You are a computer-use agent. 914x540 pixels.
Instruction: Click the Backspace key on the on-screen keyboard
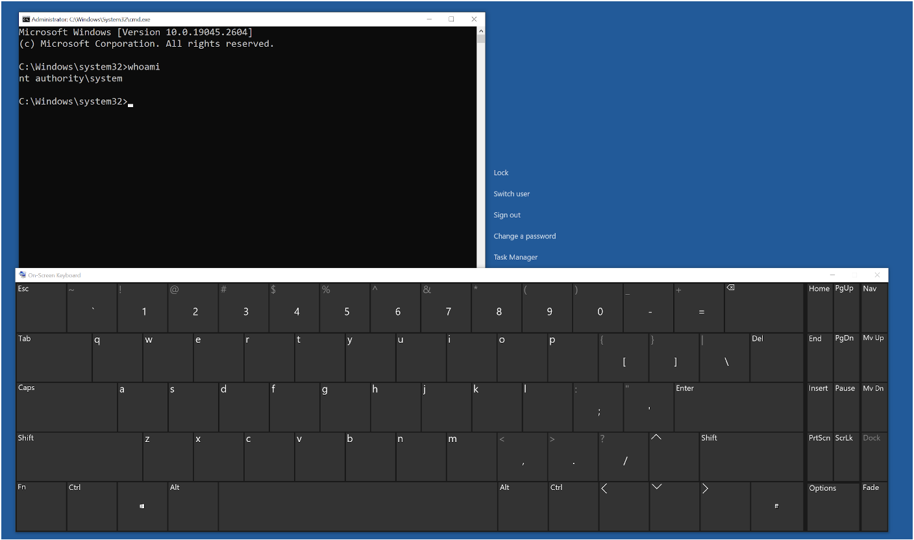[764, 308]
